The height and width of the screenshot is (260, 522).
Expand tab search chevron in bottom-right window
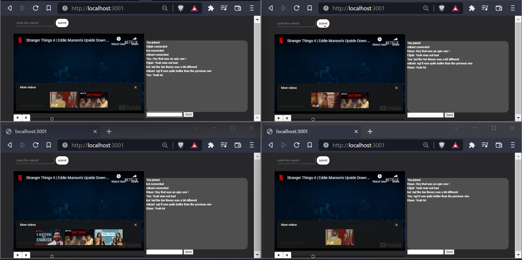(x=456, y=128)
